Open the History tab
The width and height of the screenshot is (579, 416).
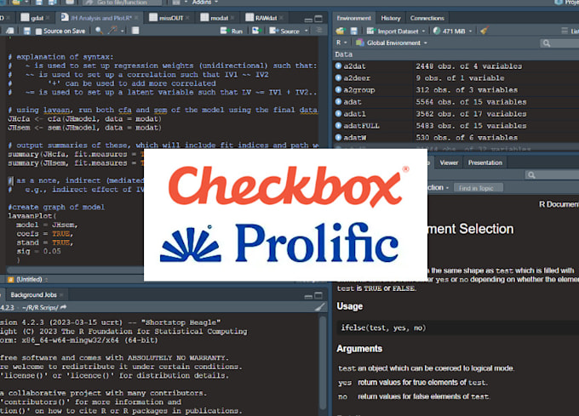point(390,18)
